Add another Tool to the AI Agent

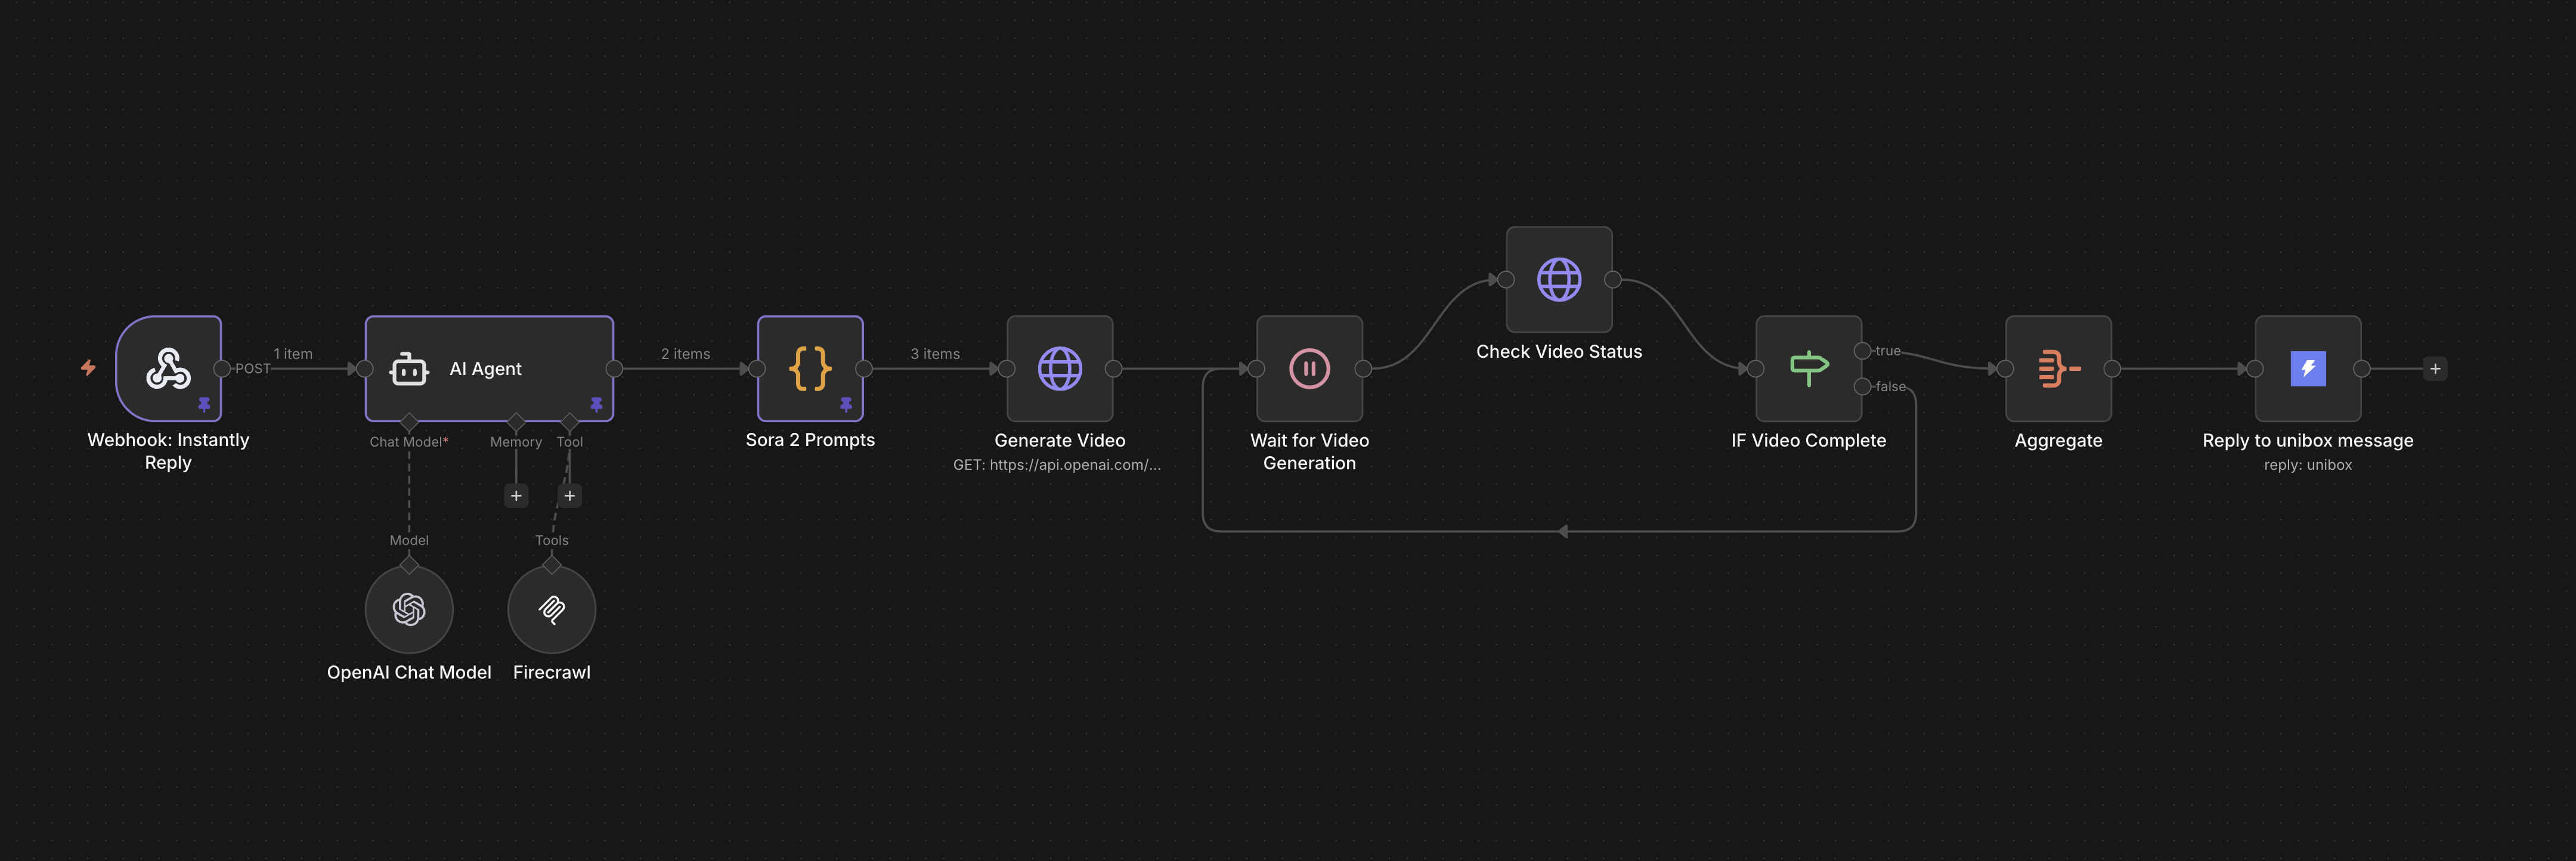click(x=569, y=495)
